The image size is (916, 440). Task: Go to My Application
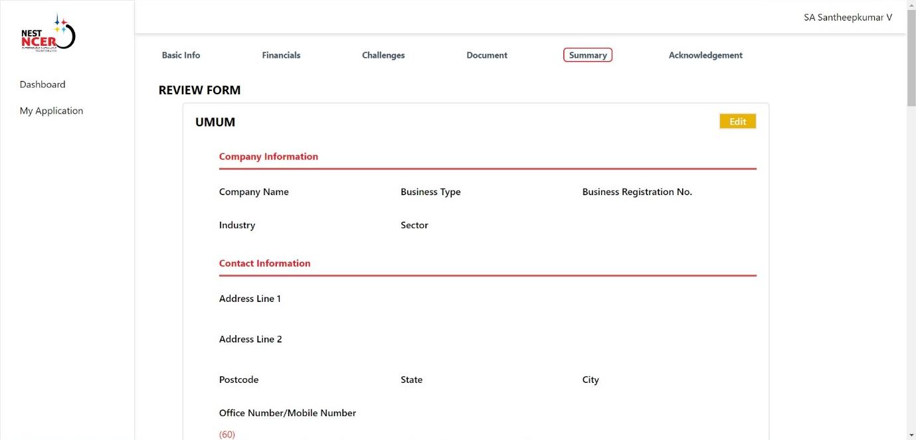pyautogui.click(x=51, y=111)
